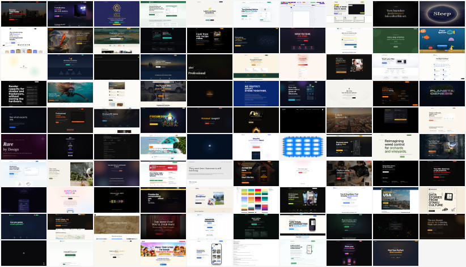Select the 'USA' city skyline thumbnail

(396, 200)
